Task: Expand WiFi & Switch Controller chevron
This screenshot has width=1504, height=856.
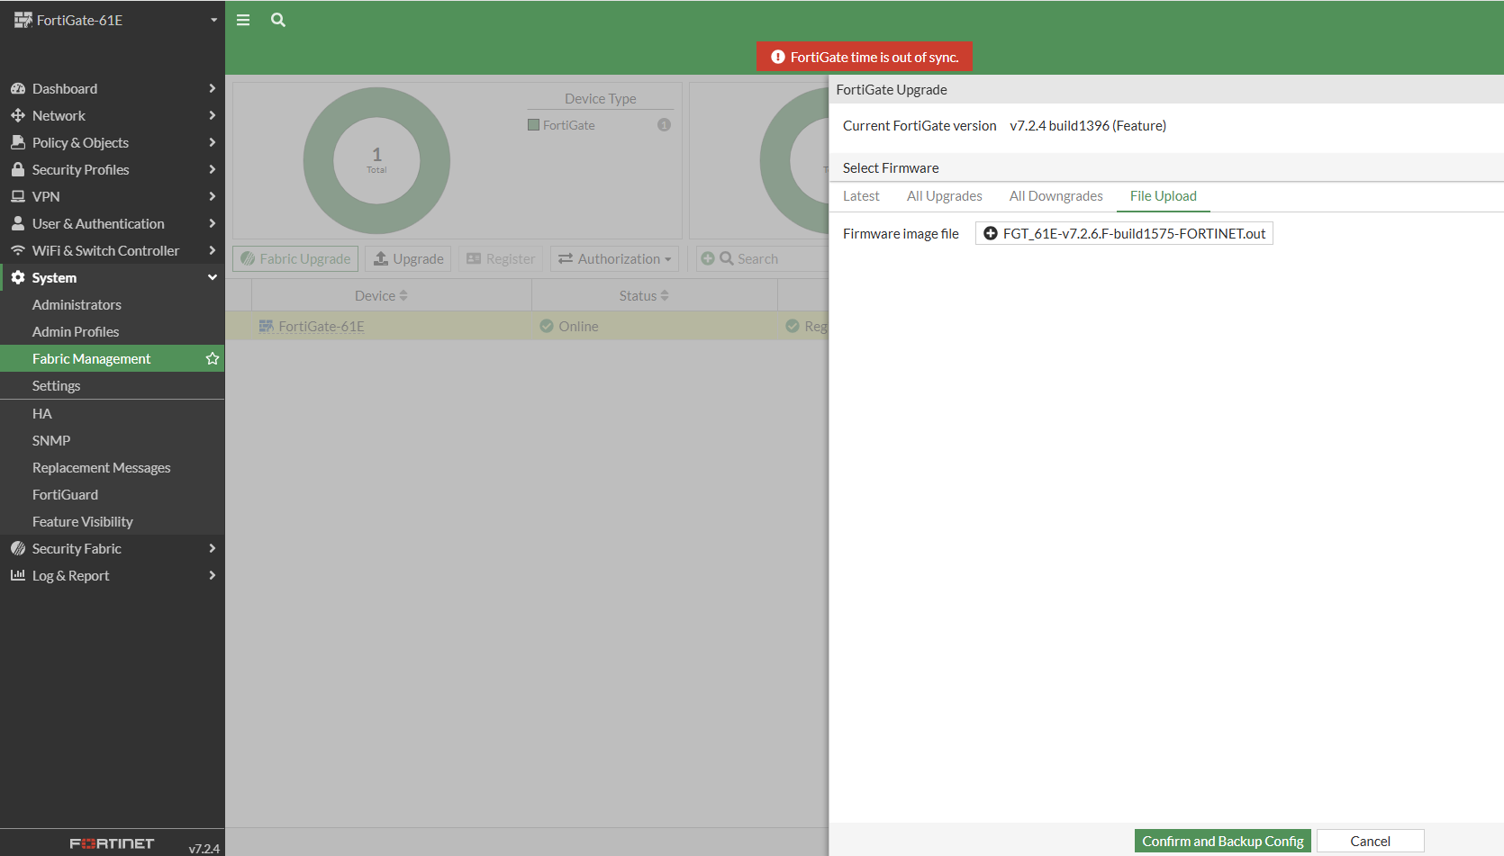Action: tap(213, 250)
